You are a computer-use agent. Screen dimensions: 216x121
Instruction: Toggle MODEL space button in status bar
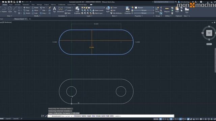[x=156, y=119]
